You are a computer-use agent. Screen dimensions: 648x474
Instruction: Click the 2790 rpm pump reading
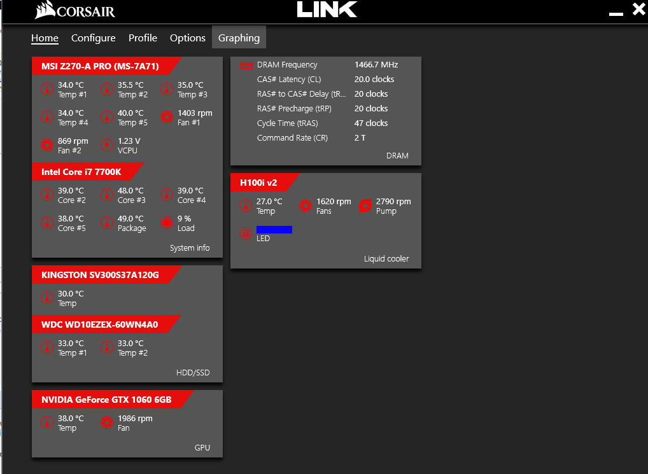pos(393,202)
